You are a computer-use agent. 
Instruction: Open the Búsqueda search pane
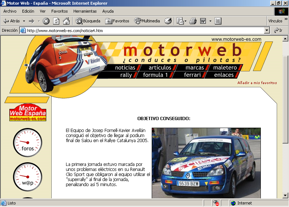pyautogui.click(x=88, y=21)
